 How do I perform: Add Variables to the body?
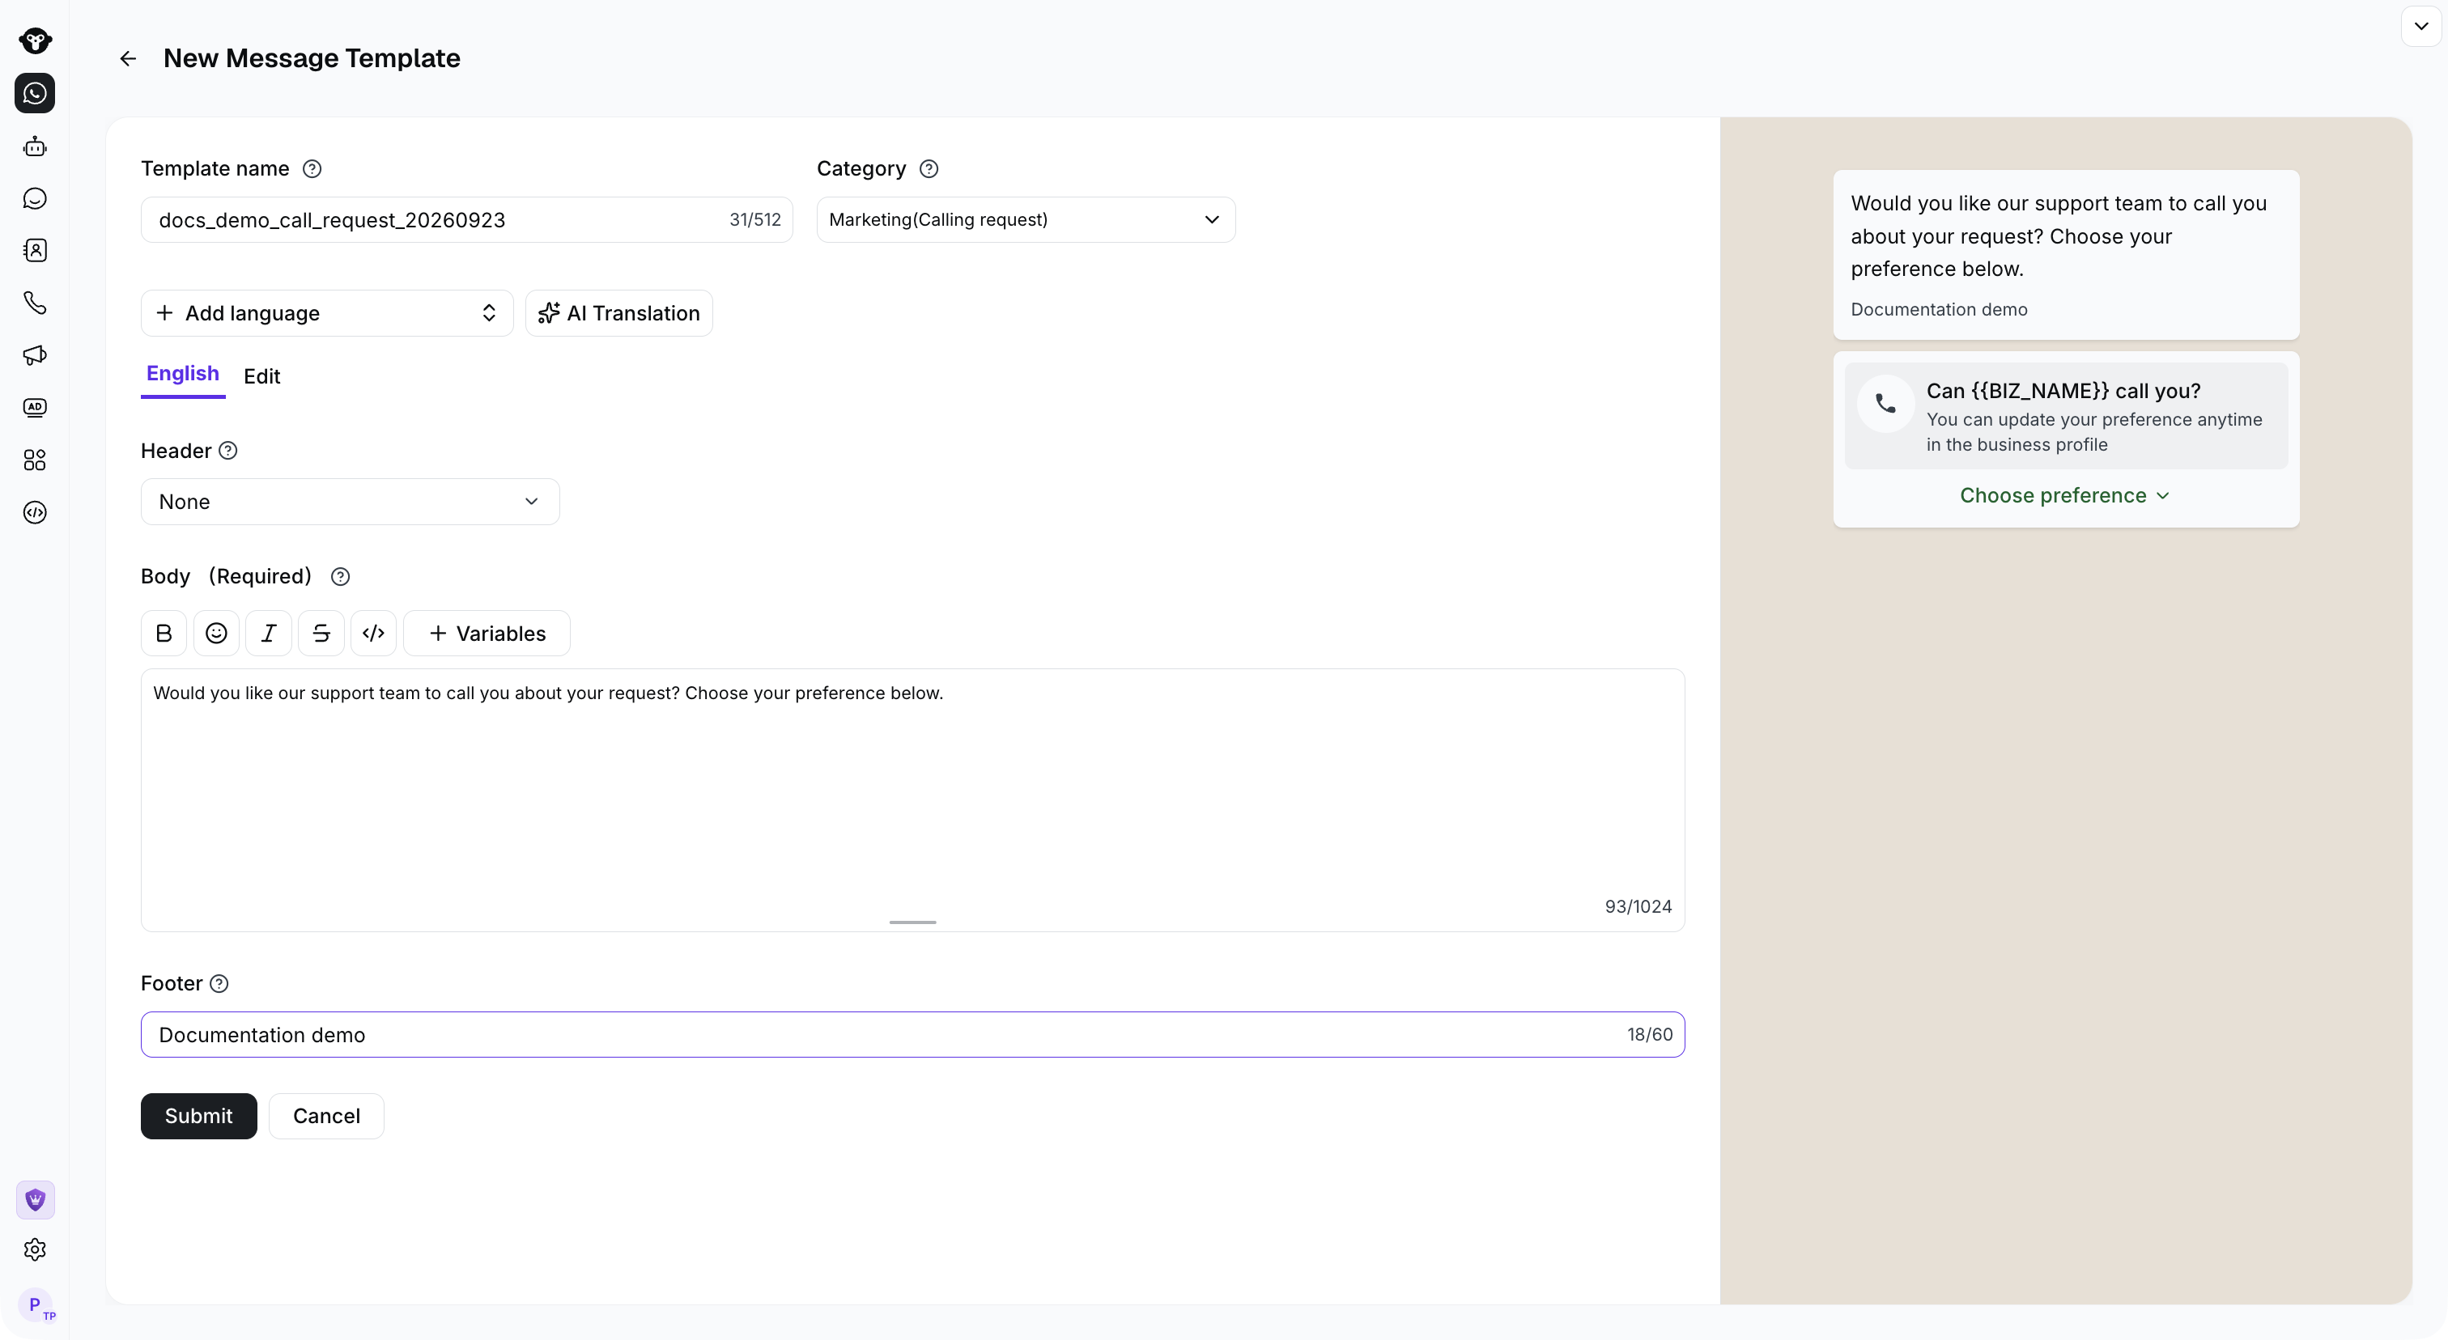pos(487,634)
